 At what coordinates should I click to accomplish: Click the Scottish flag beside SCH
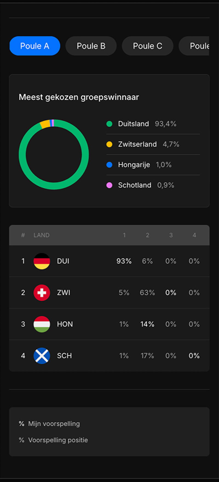[42, 355]
